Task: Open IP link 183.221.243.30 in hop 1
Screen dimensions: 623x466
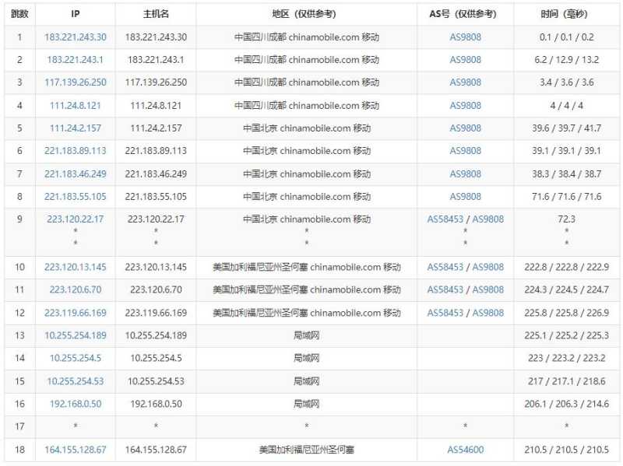Action: (x=76, y=37)
